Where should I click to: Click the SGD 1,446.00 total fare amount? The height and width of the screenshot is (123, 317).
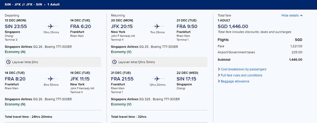coord(233,26)
